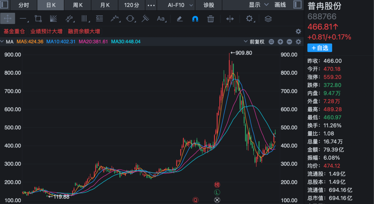The image size is (374, 204).
Task: Switch to the 周K weekly chart tab
Action: pos(78,5)
